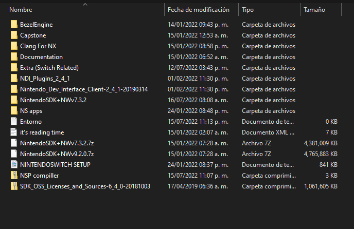Click the NintendoSDK+NWv9.2.0.7z file icon
Viewport: 354px width, 229px height.
pyautogui.click(x=14, y=154)
